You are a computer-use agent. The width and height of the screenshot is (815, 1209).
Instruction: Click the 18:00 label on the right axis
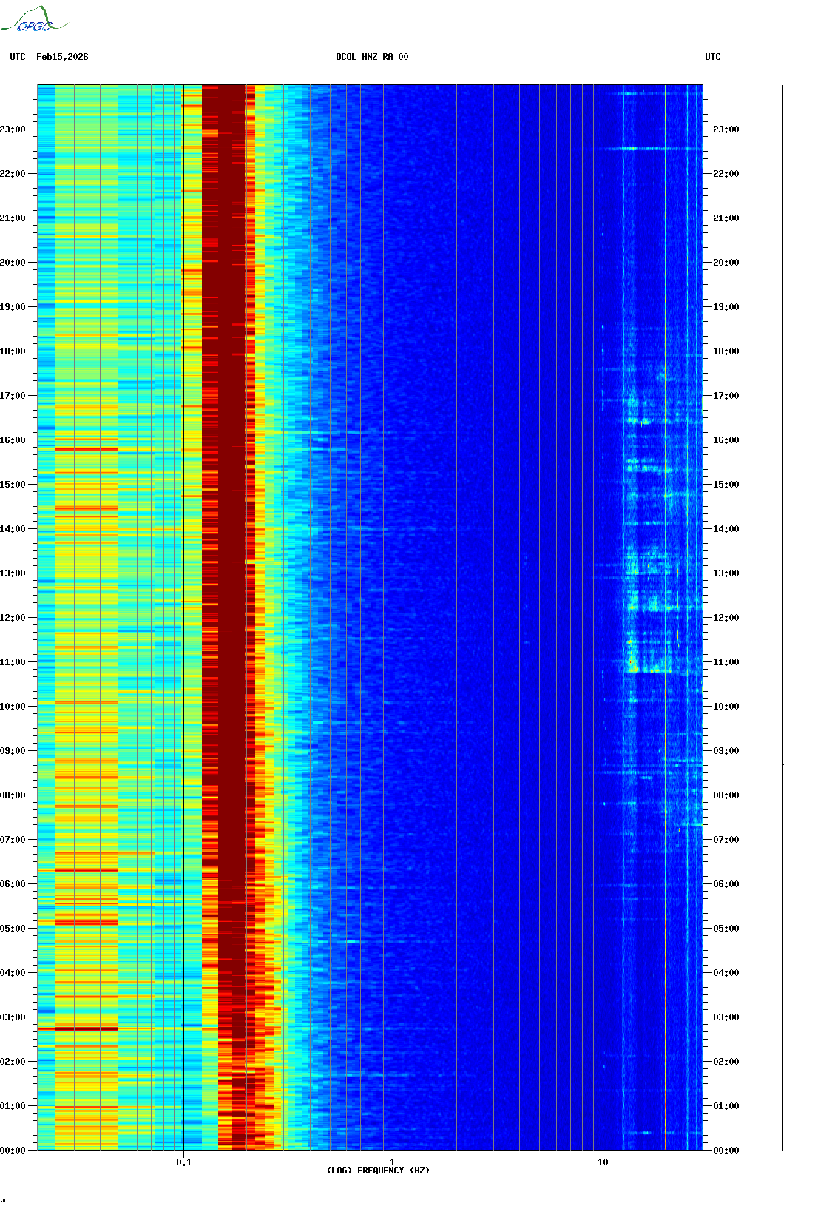pyautogui.click(x=726, y=351)
